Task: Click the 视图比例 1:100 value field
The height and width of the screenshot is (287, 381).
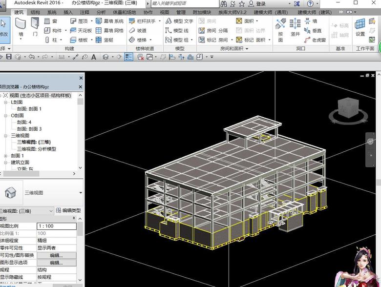Action: click(x=57, y=226)
